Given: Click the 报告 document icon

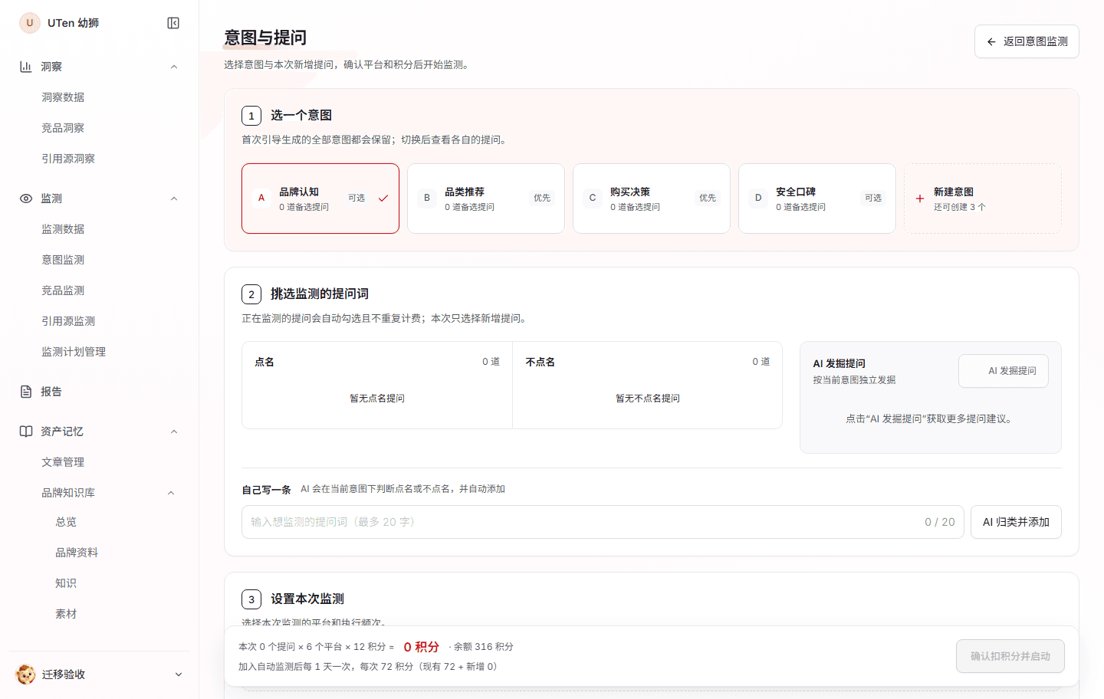Looking at the screenshot, I should point(26,392).
